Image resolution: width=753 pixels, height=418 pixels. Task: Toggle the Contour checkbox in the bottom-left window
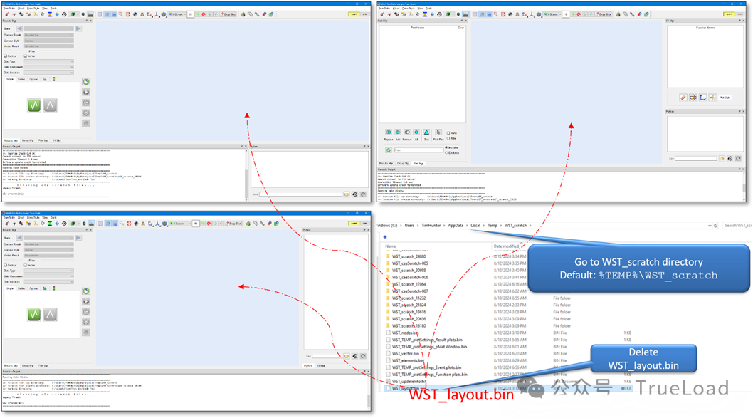click(x=6, y=265)
